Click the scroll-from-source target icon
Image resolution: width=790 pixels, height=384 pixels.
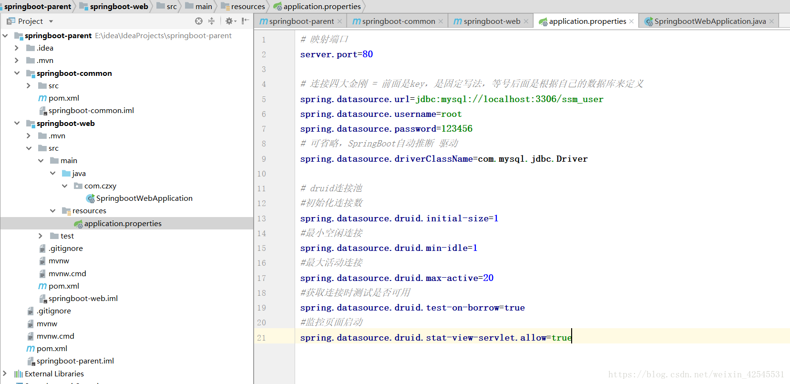click(199, 21)
